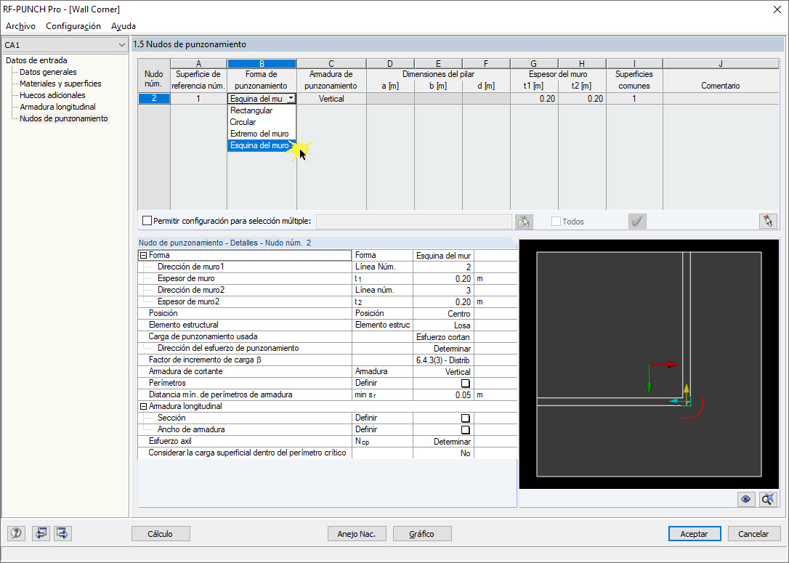Click the Vertical cell in column C
The width and height of the screenshot is (789, 563).
click(x=331, y=99)
